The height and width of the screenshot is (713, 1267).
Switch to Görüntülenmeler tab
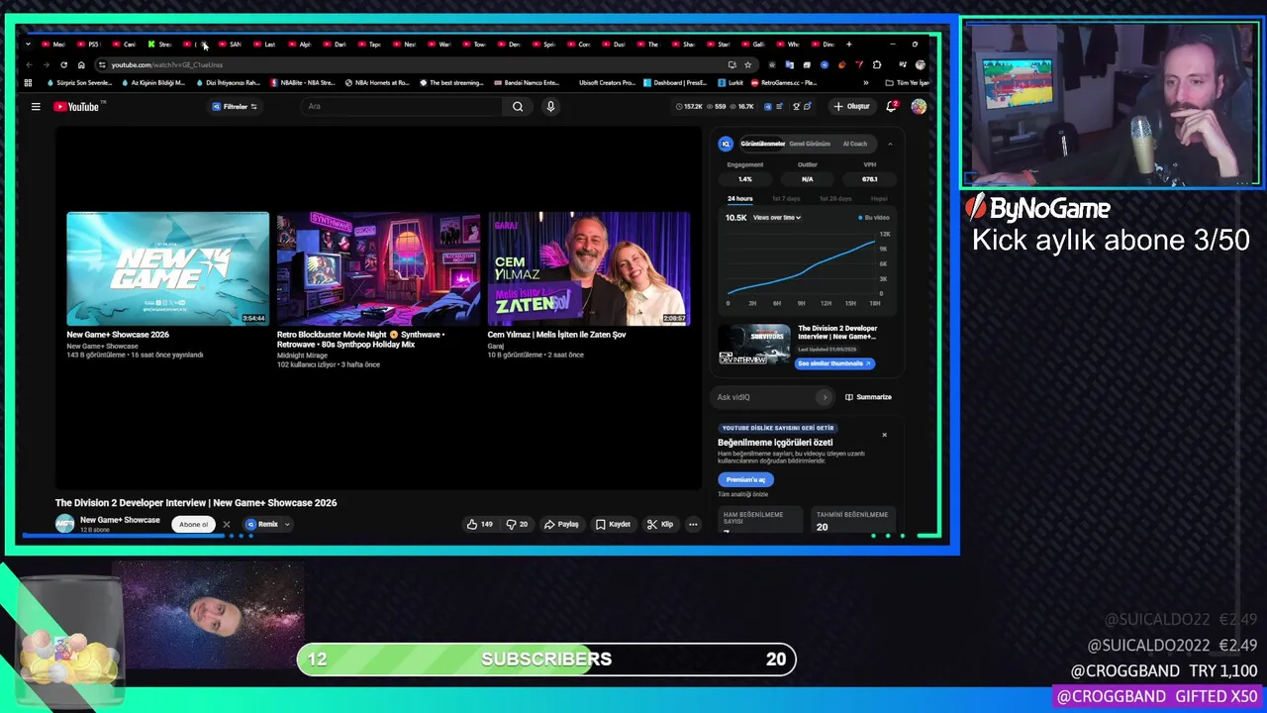tap(762, 144)
